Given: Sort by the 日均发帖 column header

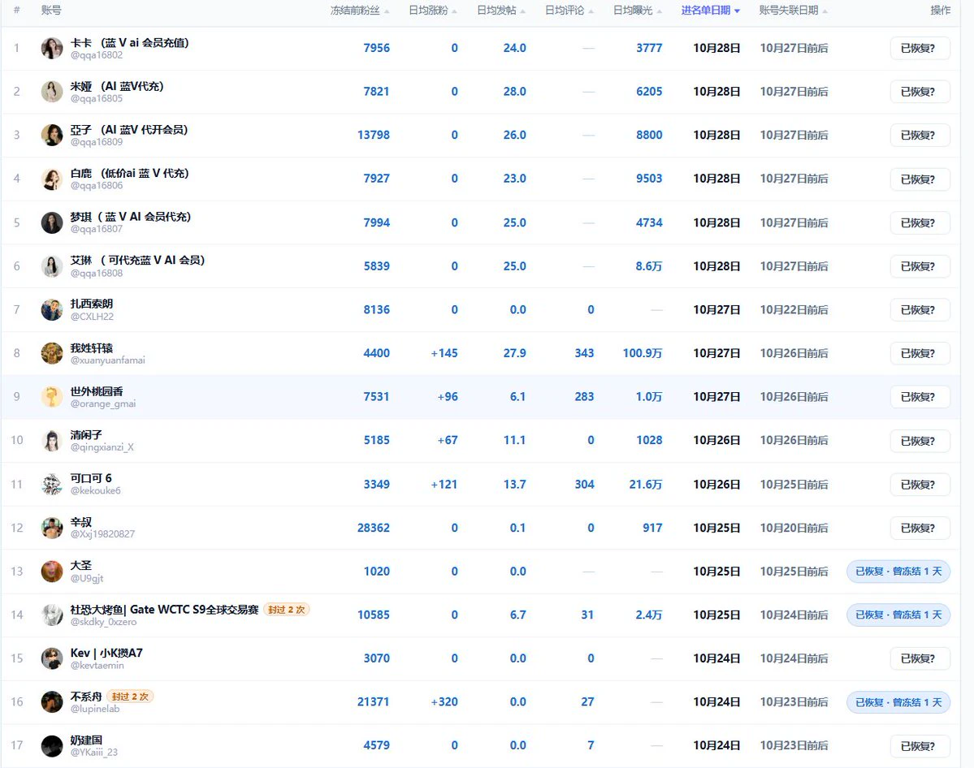Looking at the screenshot, I should [500, 11].
